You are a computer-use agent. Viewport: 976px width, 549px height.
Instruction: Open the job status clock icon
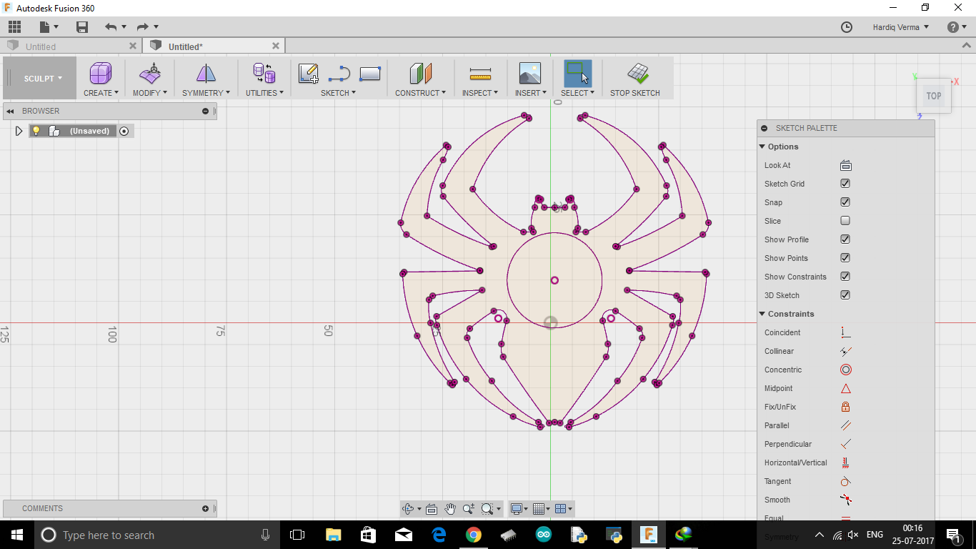point(847,27)
